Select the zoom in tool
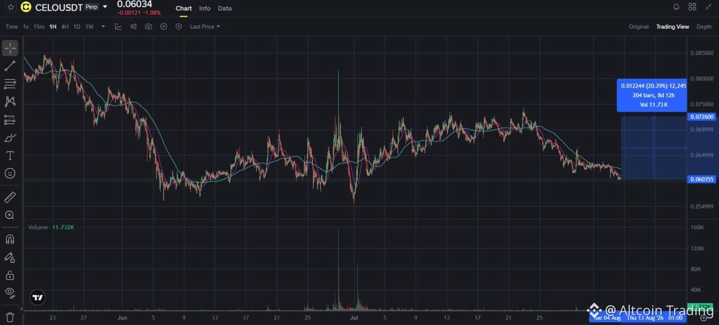The image size is (719, 325). (x=10, y=215)
